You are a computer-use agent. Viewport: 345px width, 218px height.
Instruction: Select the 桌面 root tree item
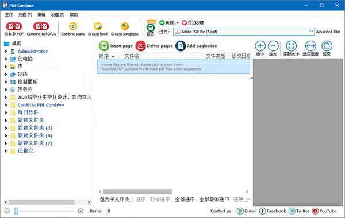tap(17, 44)
